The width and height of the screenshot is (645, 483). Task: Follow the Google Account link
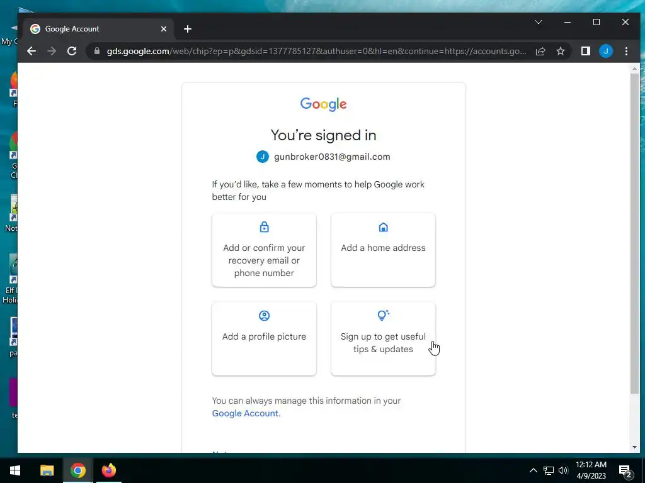pyautogui.click(x=246, y=413)
